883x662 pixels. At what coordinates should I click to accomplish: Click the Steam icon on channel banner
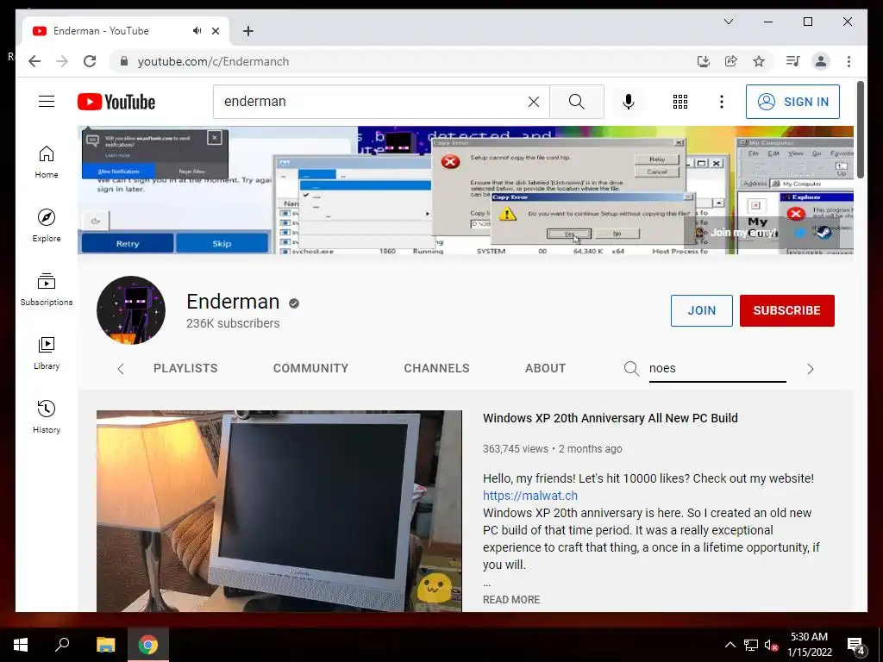click(824, 233)
